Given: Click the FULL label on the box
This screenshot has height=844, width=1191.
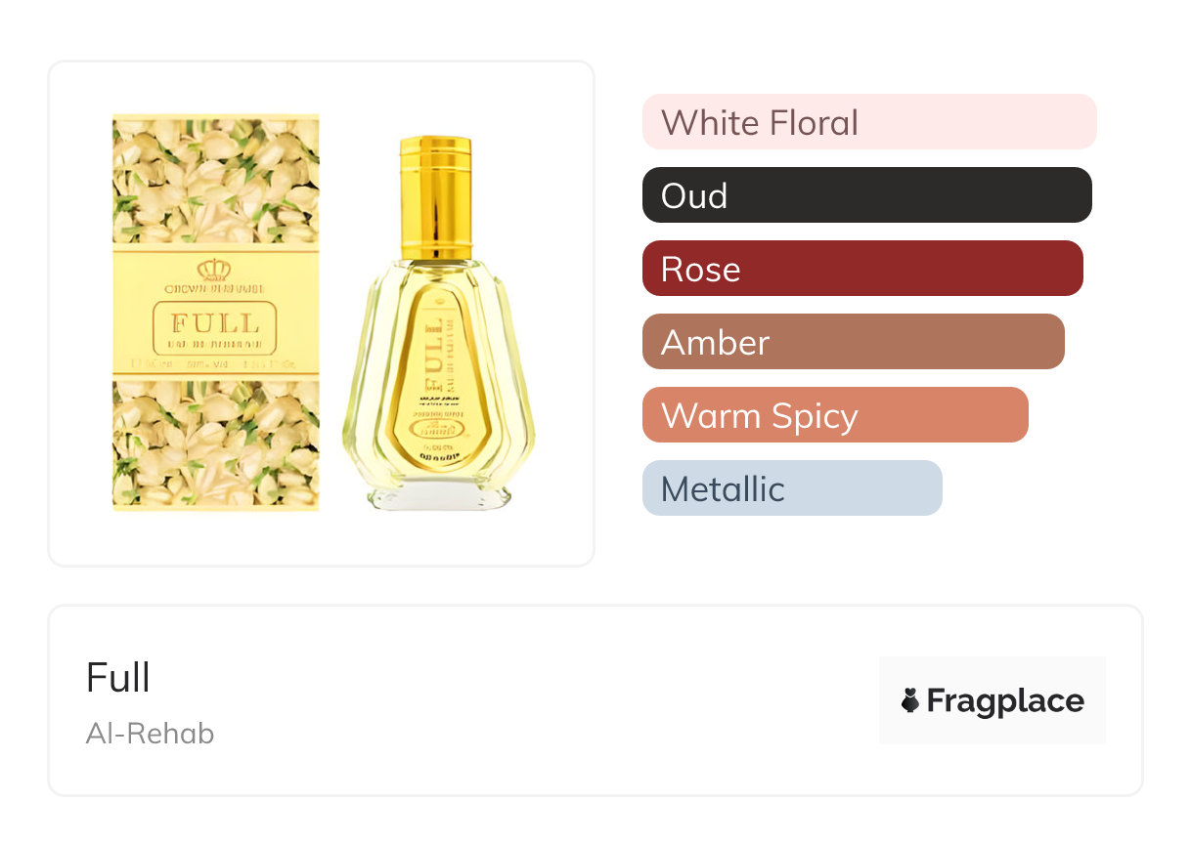Looking at the screenshot, I should (x=215, y=323).
